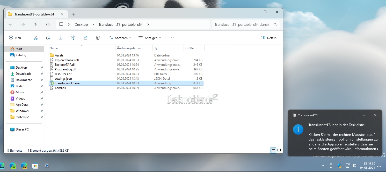Click the round blue-dot app icon right of Microsoft Store
Screen dimensions: 386x172
click(47, 166)
